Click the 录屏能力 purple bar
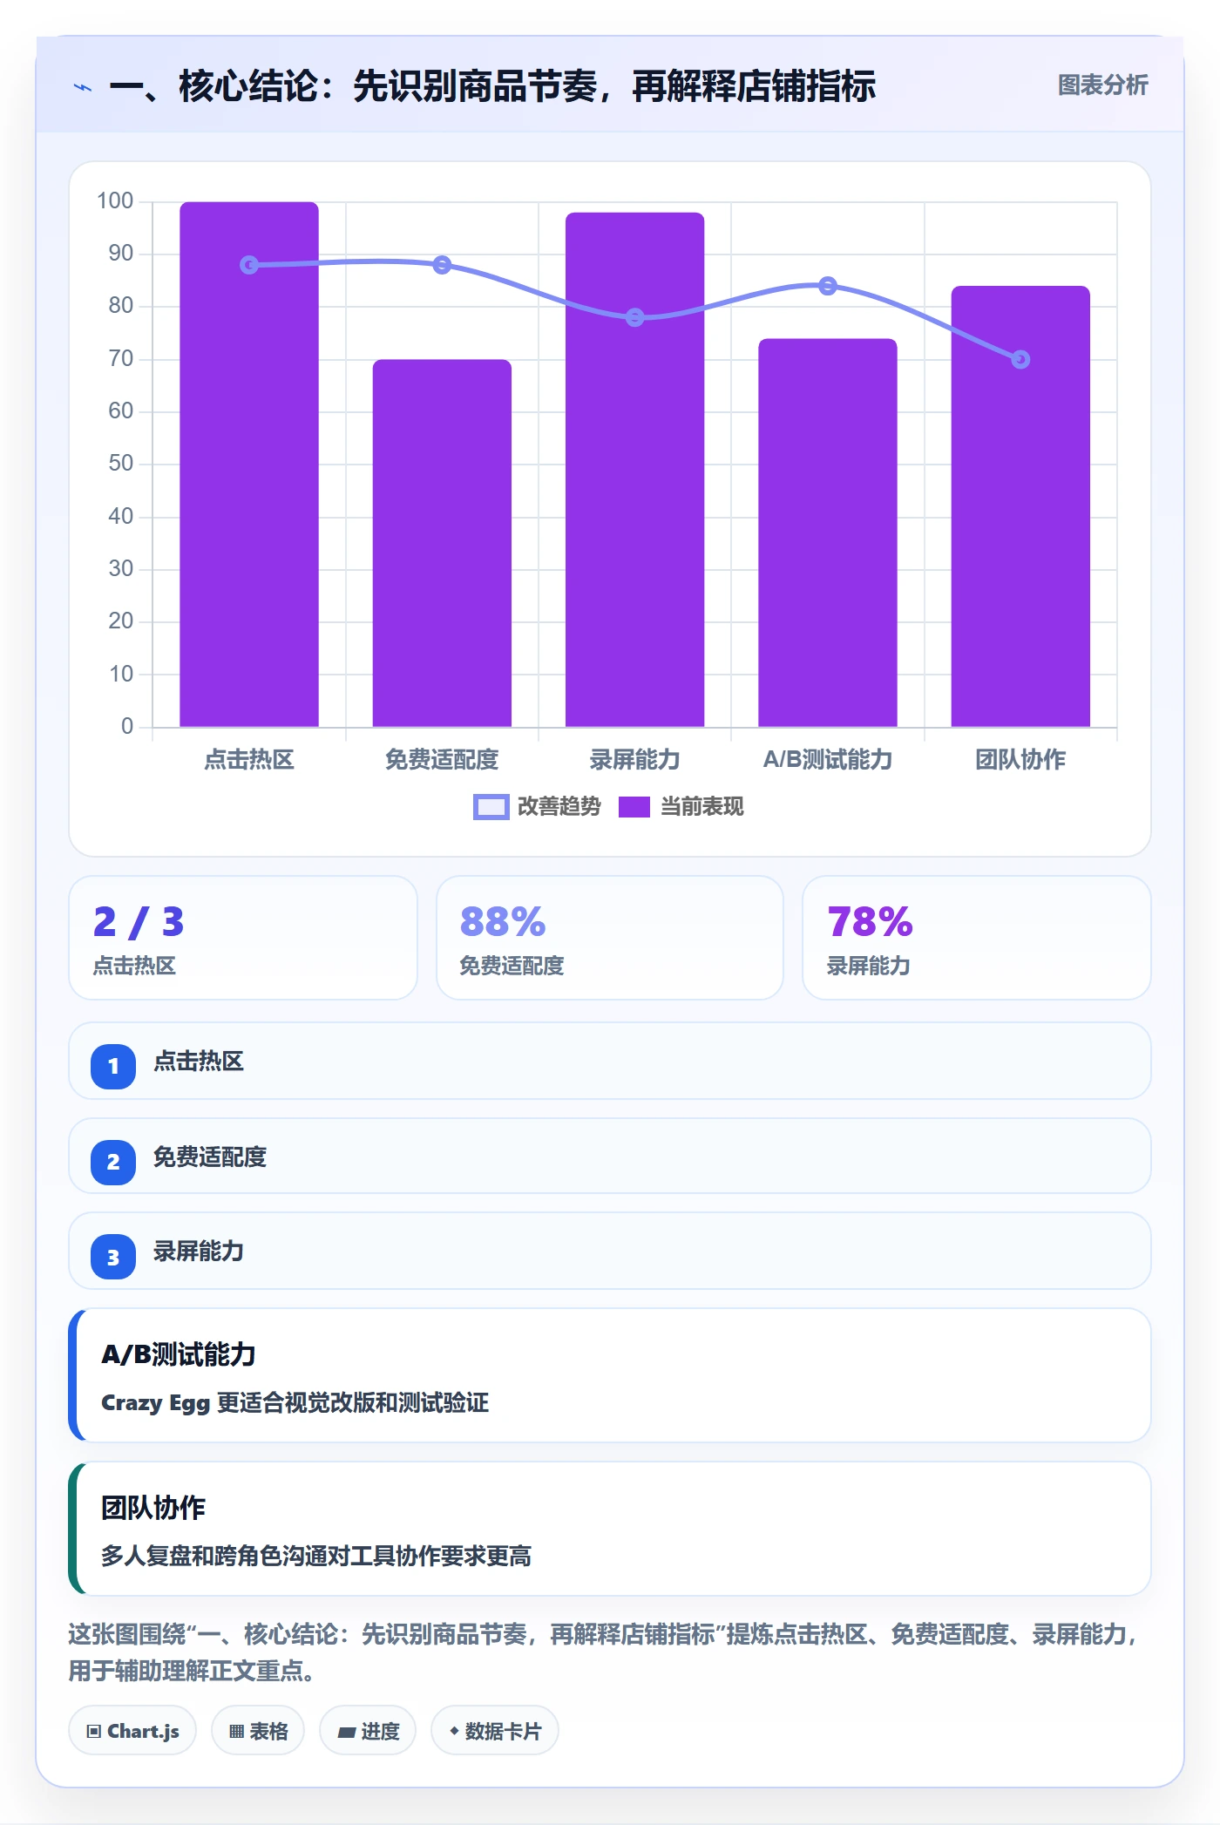1220x1825 pixels. pos(635,470)
